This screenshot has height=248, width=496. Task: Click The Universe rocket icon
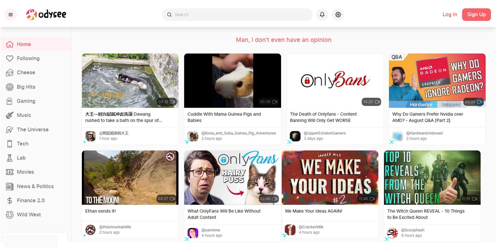[10, 130]
